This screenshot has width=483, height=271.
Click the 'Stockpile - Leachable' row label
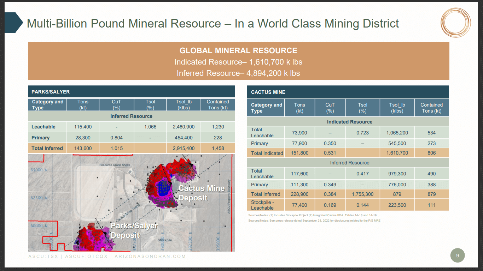(262, 205)
